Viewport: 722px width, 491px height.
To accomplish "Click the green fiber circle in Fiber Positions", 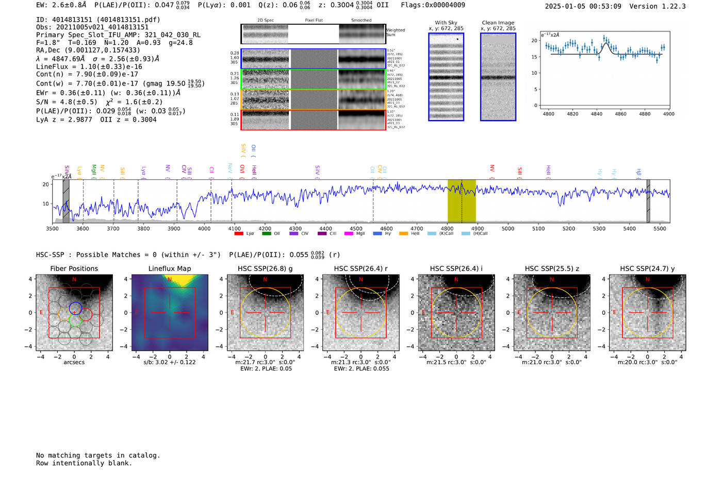I will tap(75, 320).
